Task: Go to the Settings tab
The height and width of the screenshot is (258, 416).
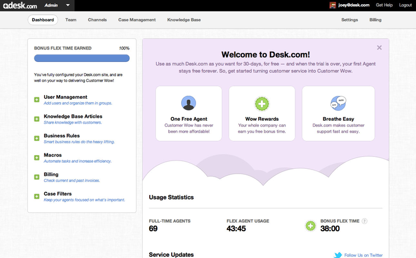Action: (x=349, y=20)
